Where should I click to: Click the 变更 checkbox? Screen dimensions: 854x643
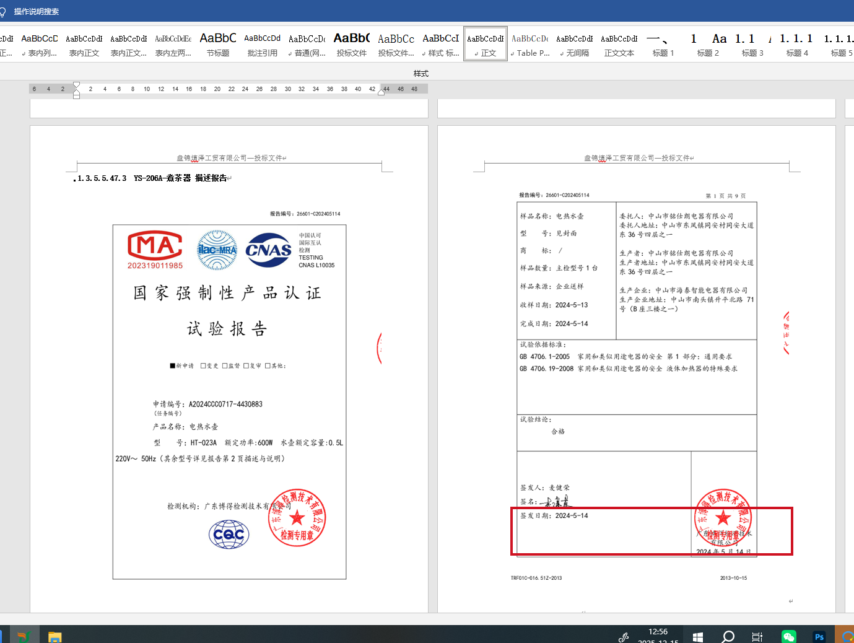[x=203, y=365]
